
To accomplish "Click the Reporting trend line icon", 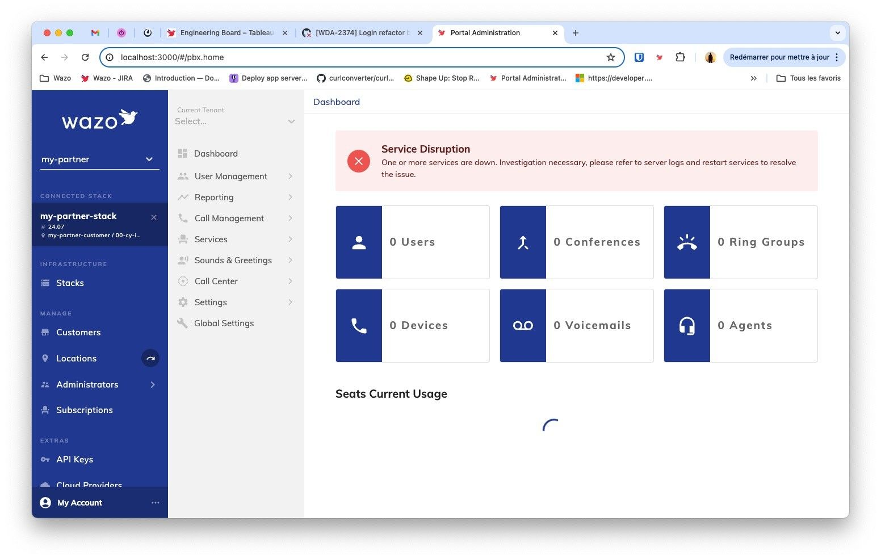I will click(x=183, y=197).
